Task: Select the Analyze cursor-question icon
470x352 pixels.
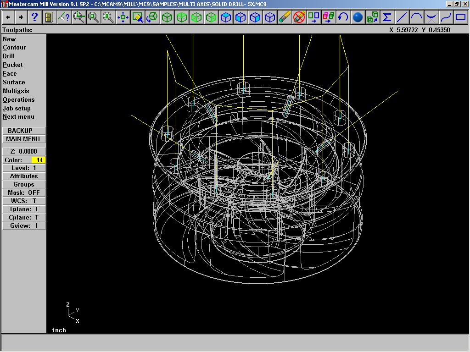Action: point(64,17)
